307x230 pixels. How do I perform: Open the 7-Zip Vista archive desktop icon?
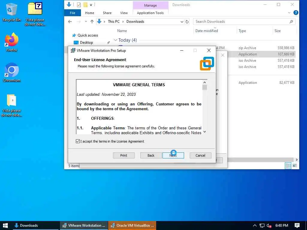click(x=35, y=14)
